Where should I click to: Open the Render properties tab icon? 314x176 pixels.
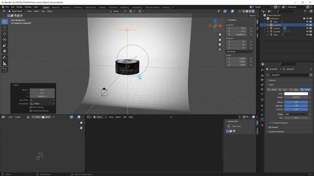coord(262,76)
